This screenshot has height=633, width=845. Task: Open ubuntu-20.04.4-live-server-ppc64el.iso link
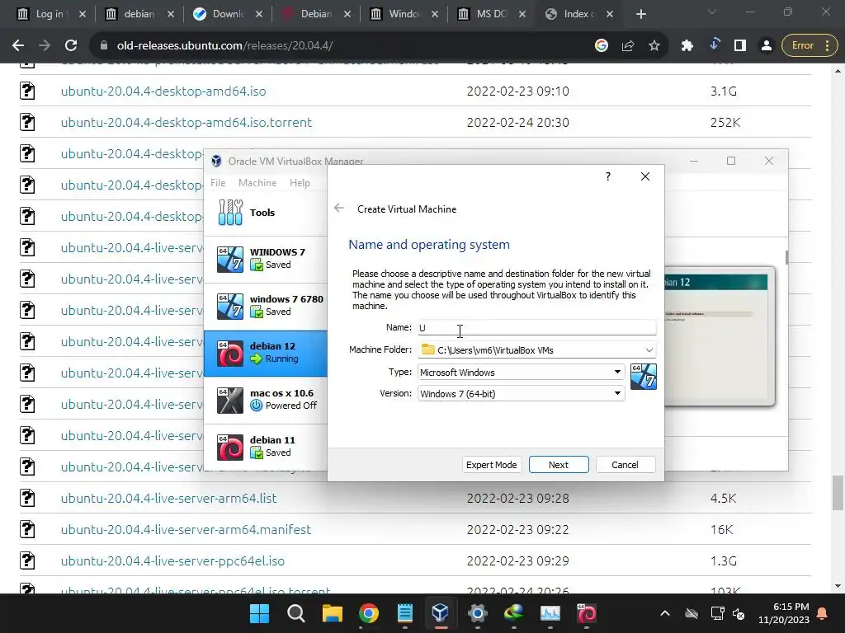tap(172, 560)
